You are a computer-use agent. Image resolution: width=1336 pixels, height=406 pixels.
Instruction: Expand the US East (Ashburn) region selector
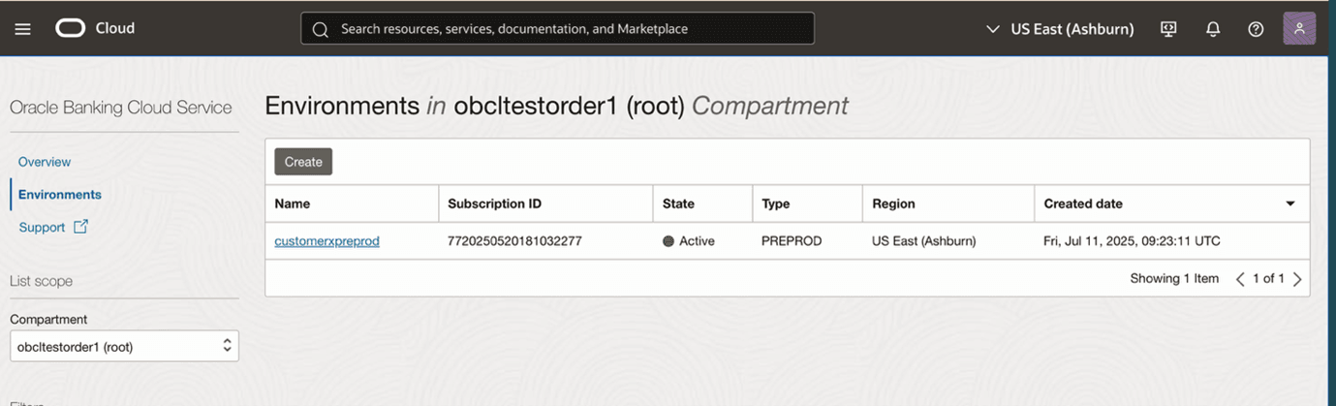(1060, 29)
